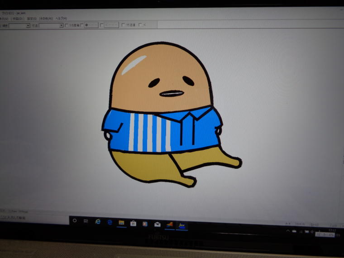This screenshot has width=344, height=258.
Task: Show hidden system tray icons
Action: (288, 231)
